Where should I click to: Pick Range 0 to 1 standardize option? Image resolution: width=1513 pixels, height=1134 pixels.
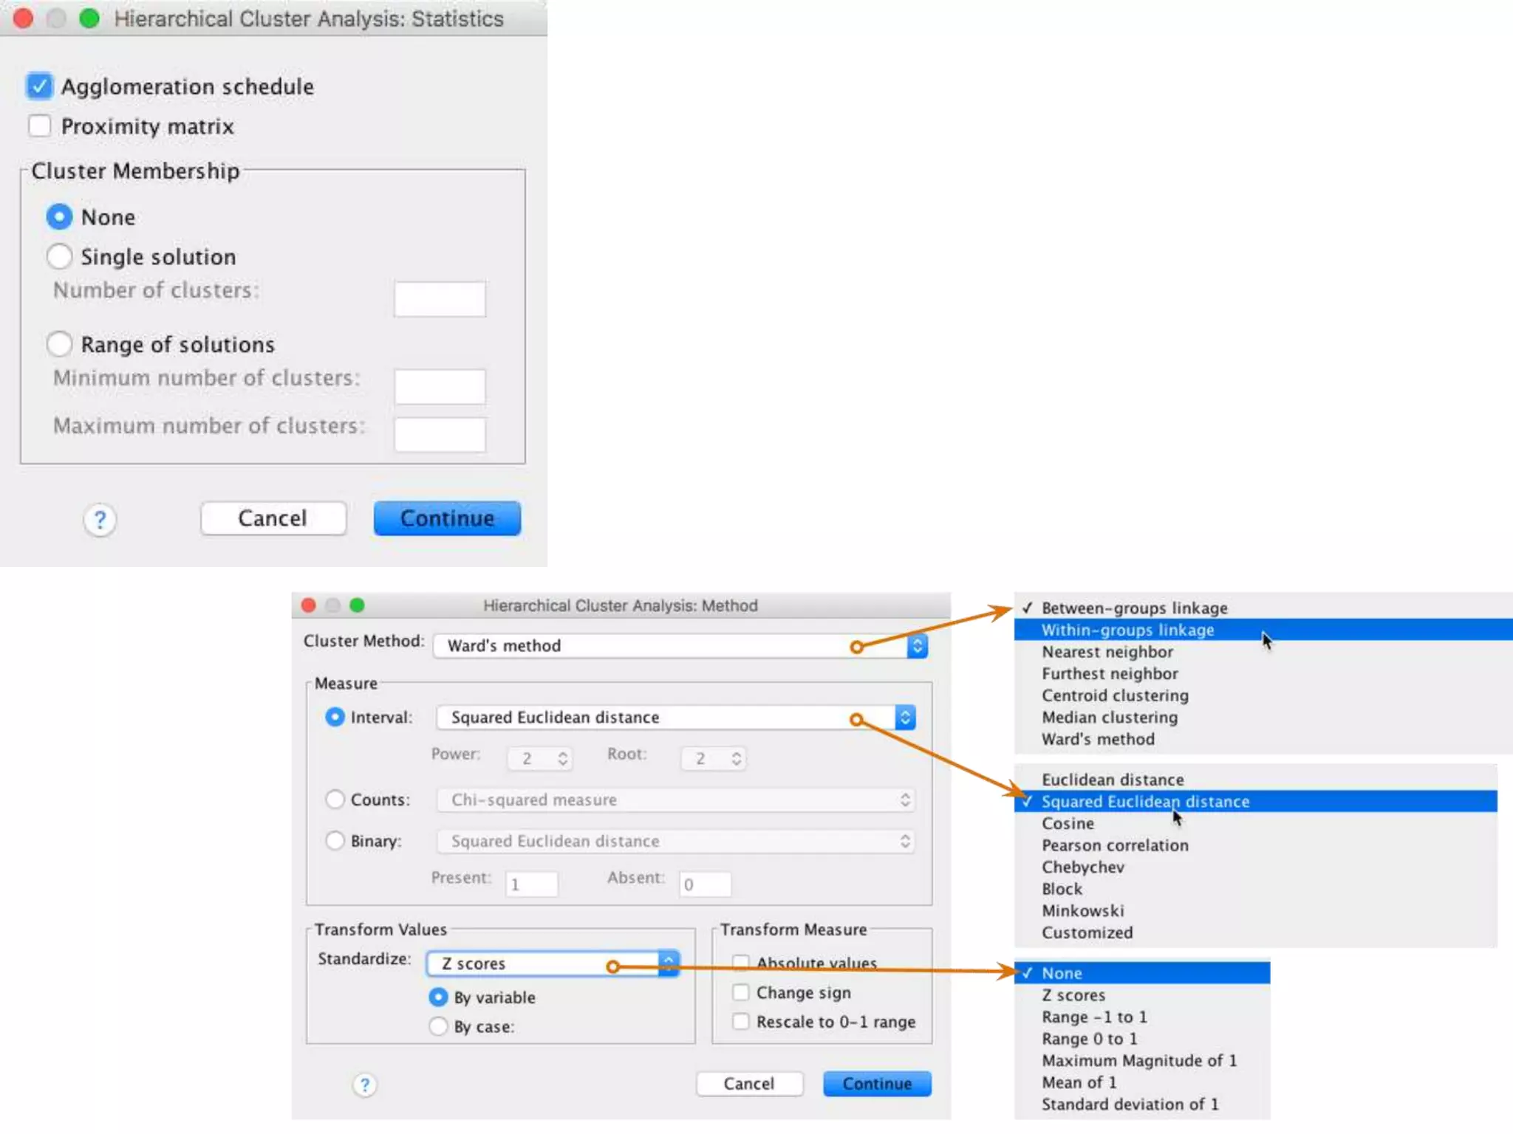(x=1089, y=1039)
